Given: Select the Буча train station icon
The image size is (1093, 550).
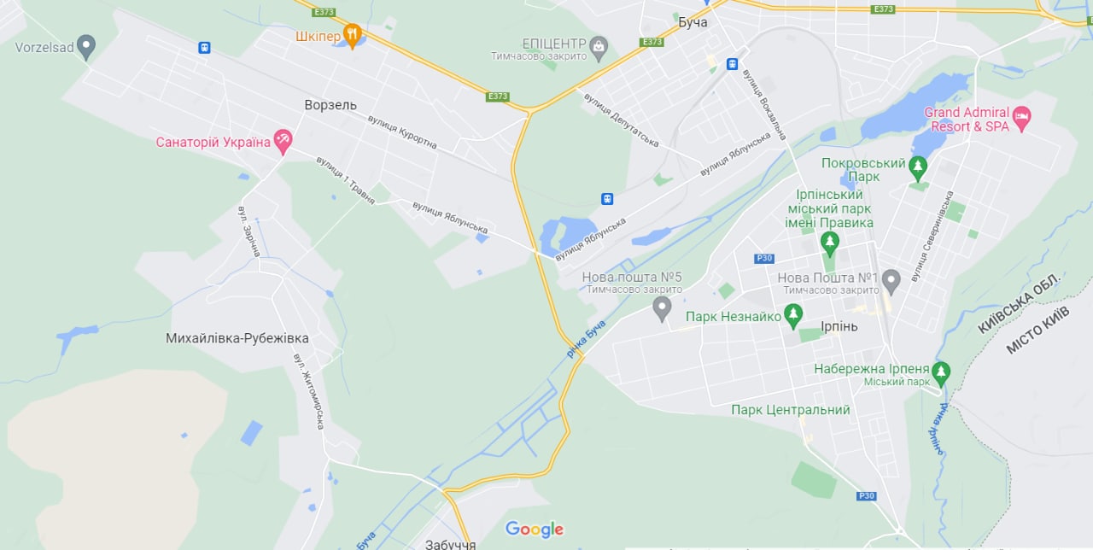Looking at the screenshot, I should pos(733,64).
